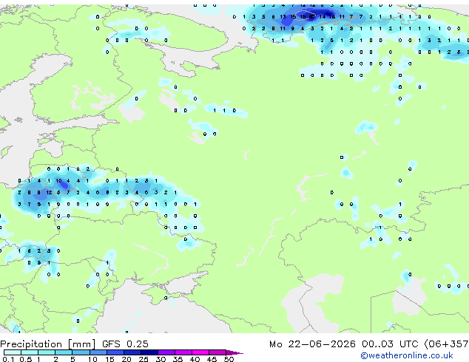Click the 'Precipitation [mm]' title text
This screenshot has width=469, height=362.
coord(48,344)
